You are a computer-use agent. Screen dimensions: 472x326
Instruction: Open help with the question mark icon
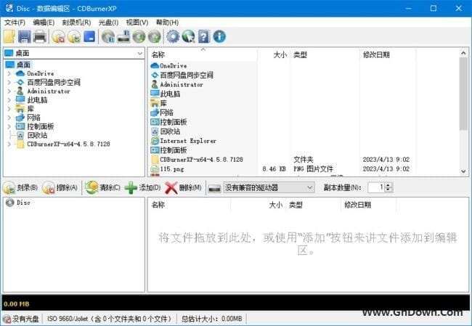point(204,36)
